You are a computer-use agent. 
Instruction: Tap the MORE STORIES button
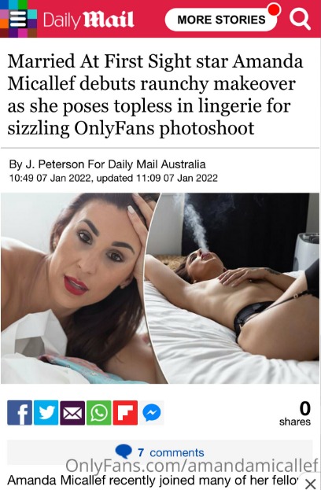coord(221,20)
